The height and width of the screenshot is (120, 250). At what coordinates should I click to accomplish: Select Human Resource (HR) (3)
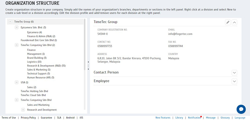[x=41, y=78]
